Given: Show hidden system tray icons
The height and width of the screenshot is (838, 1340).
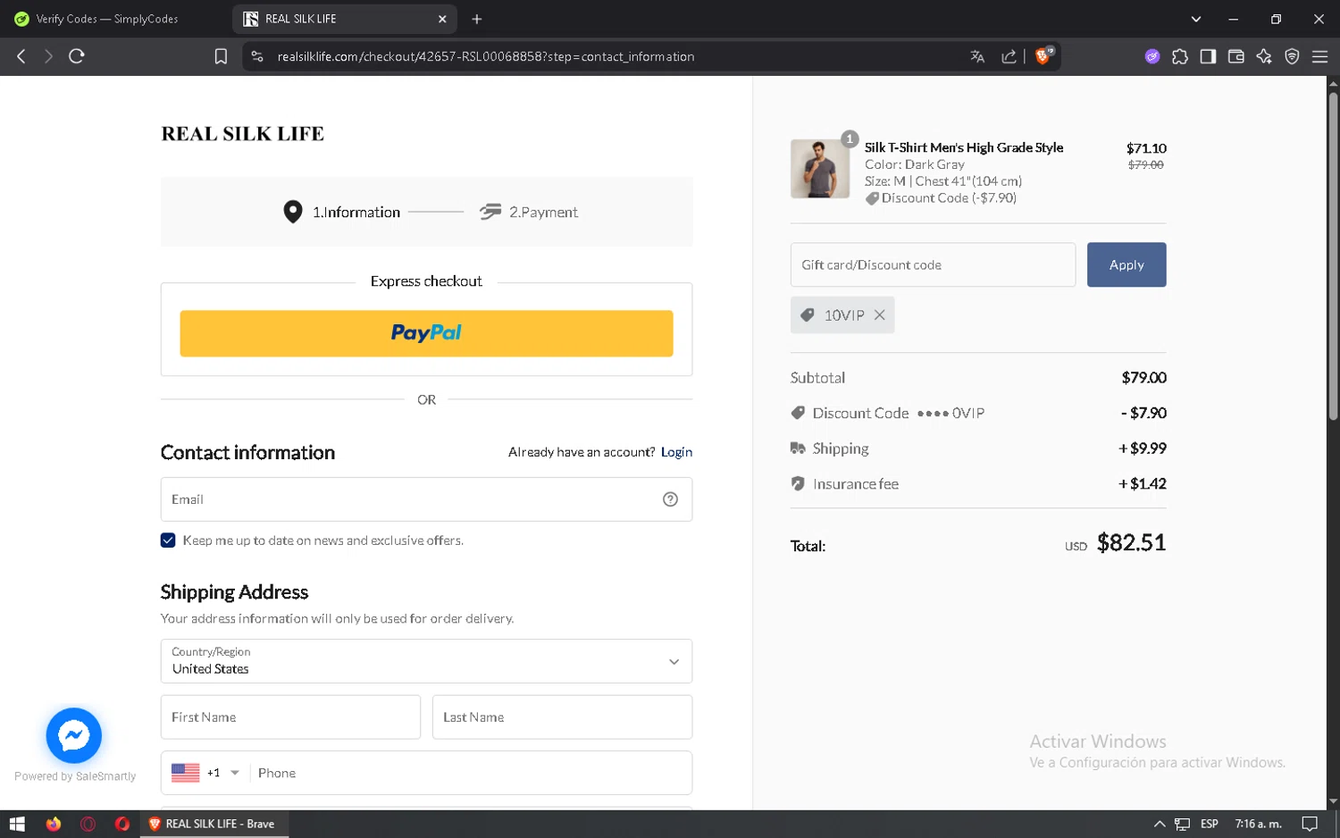Looking at the screenshot, I should click(x=1160, y=824).
